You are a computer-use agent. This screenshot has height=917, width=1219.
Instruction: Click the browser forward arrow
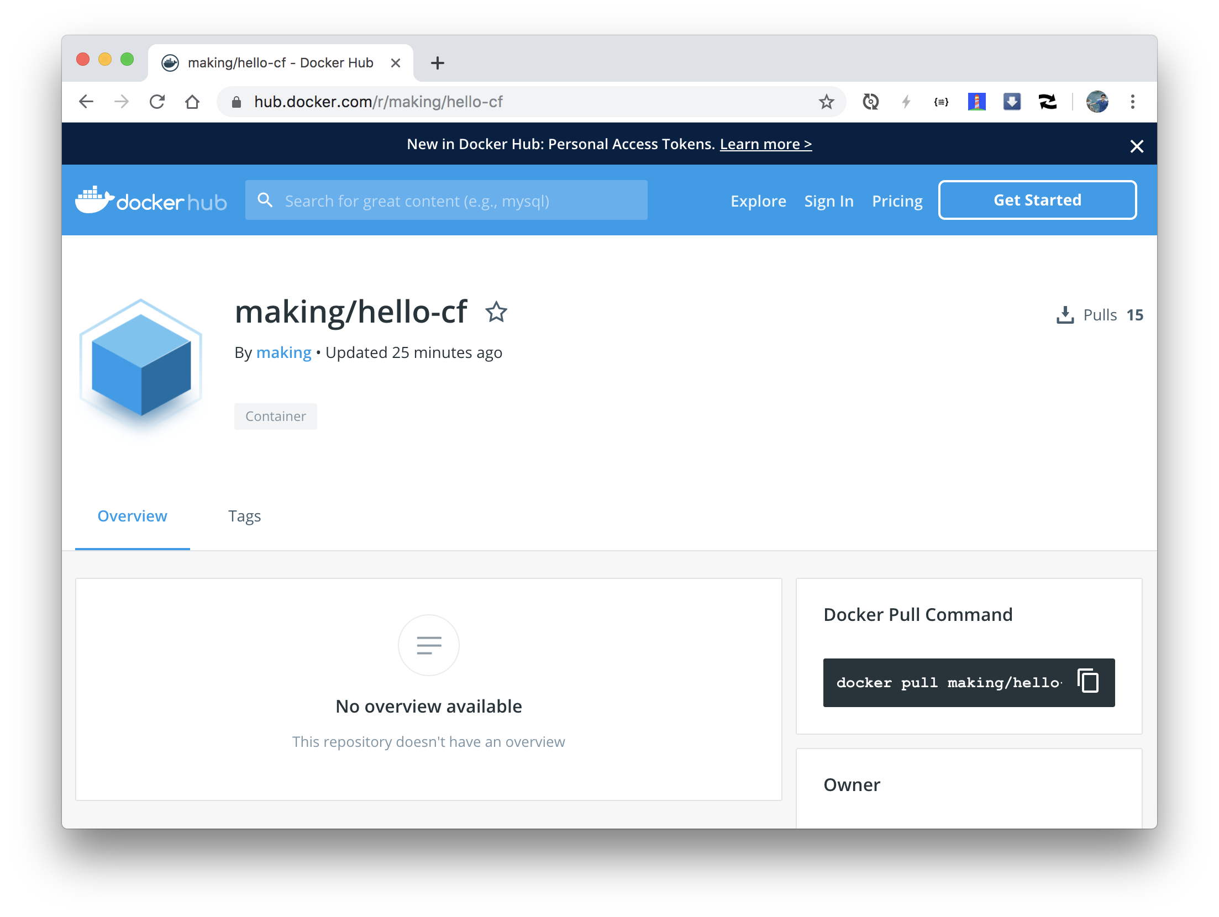[x=122, y=102]
